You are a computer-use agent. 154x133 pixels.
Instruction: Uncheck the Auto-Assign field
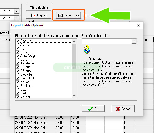tap(18, 56)
